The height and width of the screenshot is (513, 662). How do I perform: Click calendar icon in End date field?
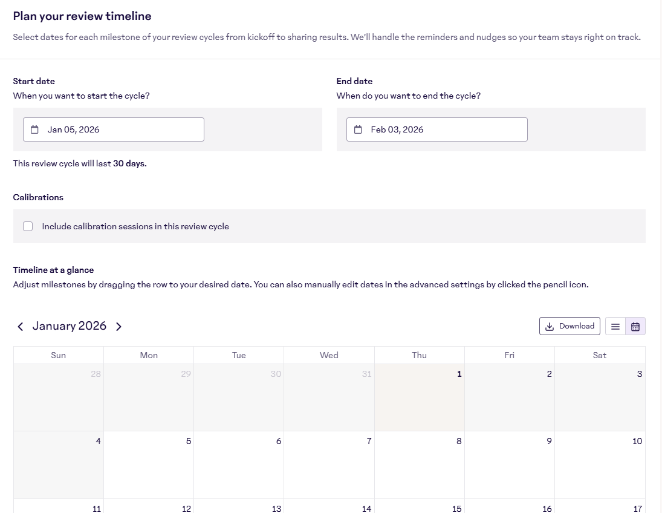358,129
